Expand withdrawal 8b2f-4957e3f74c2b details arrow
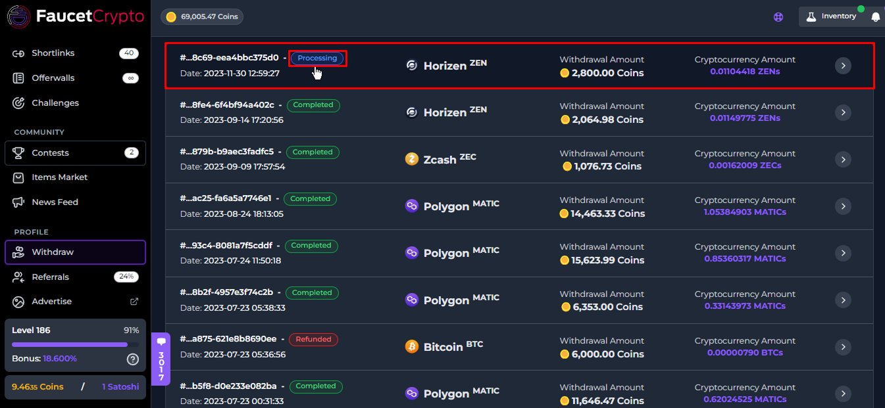 pyautogui.click(x=843, y=300)
